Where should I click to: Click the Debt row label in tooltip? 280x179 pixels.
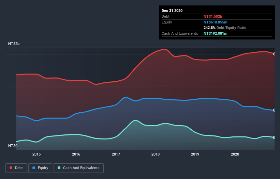(165, 16)
